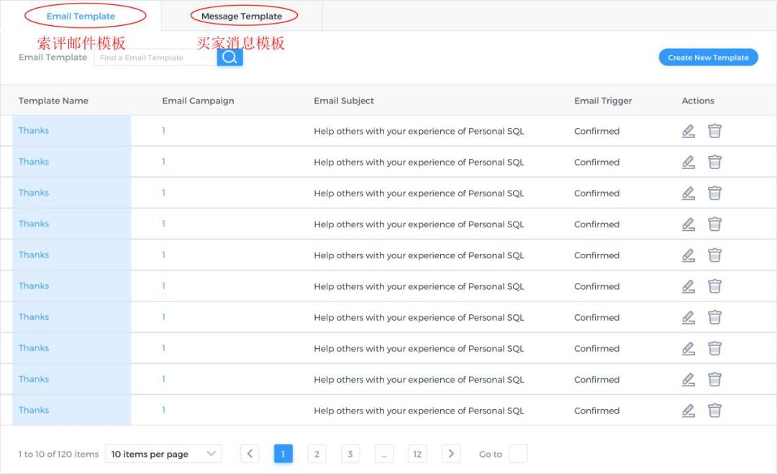777x474 pixels.
Task: Open the Thanks template link in first row
Action: pyautogui.click(x=34, y=131)
